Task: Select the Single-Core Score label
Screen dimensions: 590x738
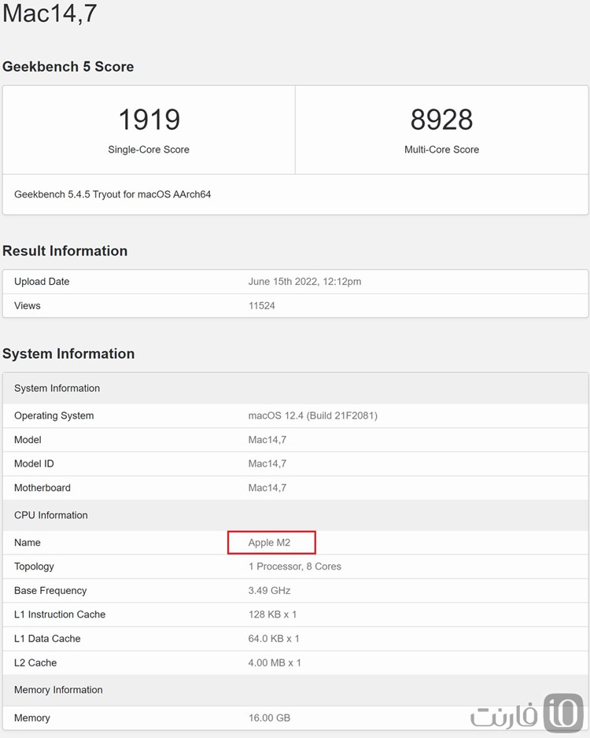Action: pyautogui.click(x=149, y=149)
